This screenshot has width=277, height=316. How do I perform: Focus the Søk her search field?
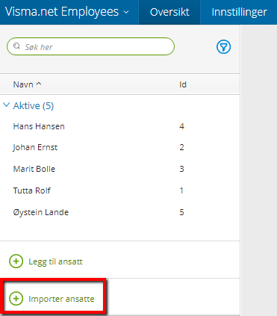point(90,46)
